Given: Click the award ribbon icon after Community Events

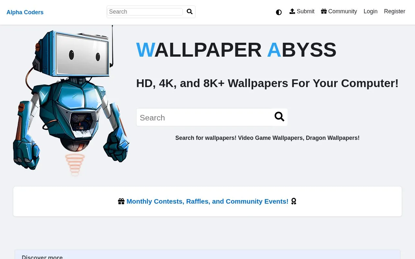Looking at the screenshot, I should coord(294,201).
